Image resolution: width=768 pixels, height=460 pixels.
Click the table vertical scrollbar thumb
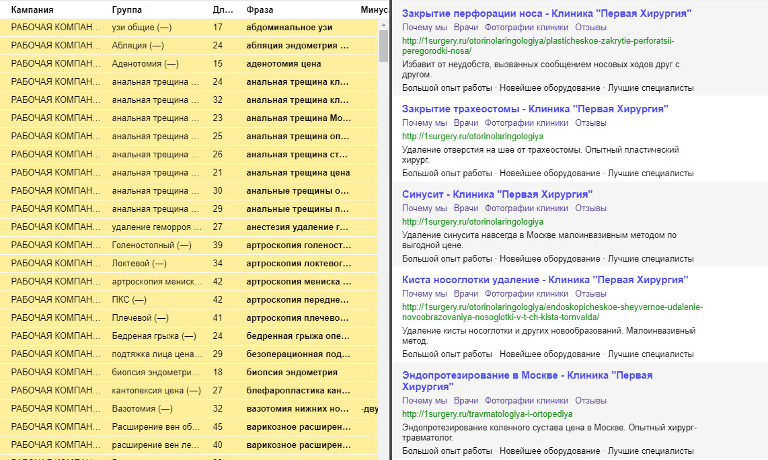point(383,46)
